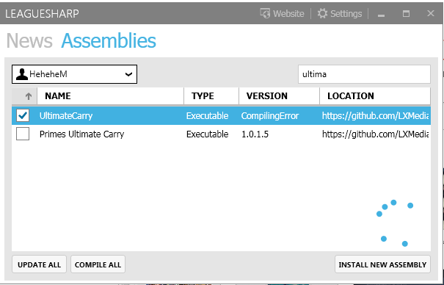Expand the HeheheM profile dropdown
This screenshot has height=285, width=444.
pos(74,74)
